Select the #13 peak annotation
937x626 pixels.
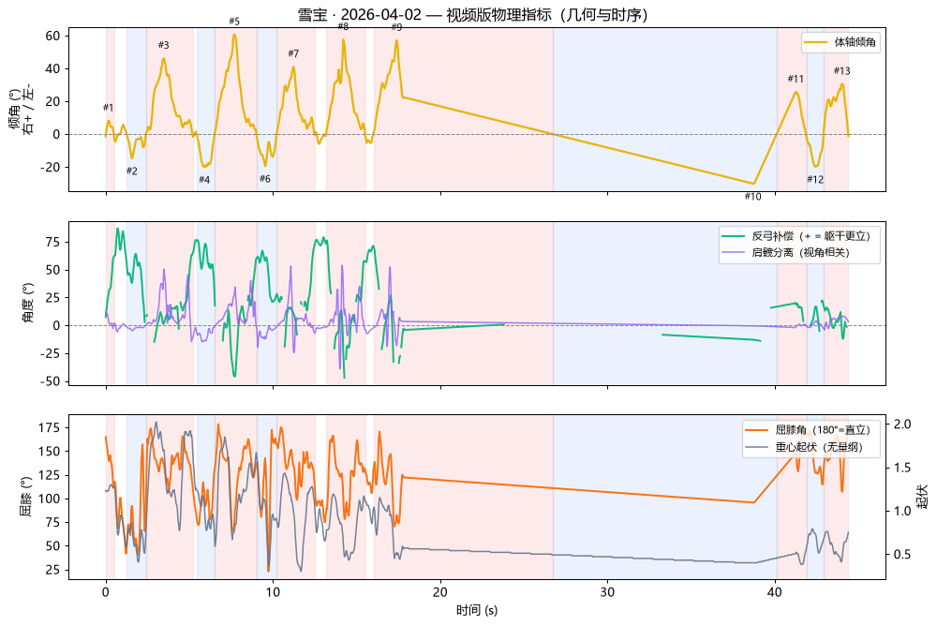[x=842, y=71]
